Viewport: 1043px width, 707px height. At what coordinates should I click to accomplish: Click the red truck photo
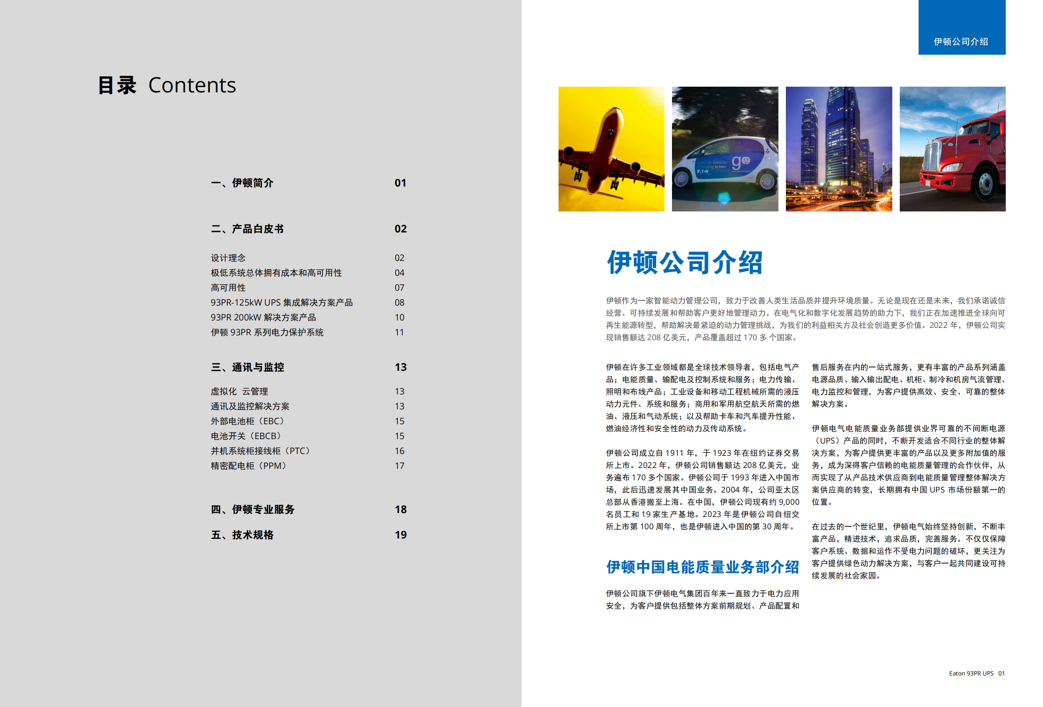[952, 149]
